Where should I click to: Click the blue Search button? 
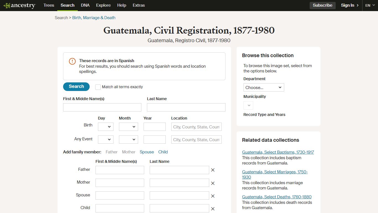[76, 87]
